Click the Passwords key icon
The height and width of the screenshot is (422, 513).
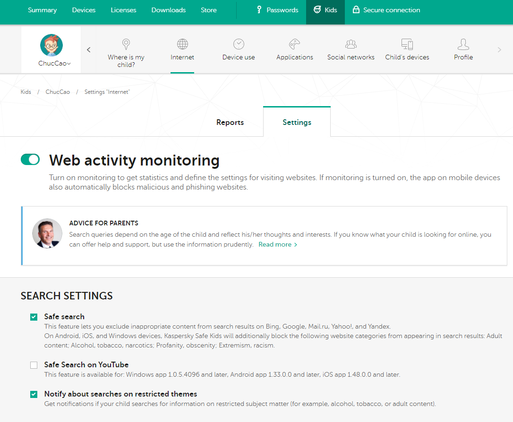pos(259,10)
